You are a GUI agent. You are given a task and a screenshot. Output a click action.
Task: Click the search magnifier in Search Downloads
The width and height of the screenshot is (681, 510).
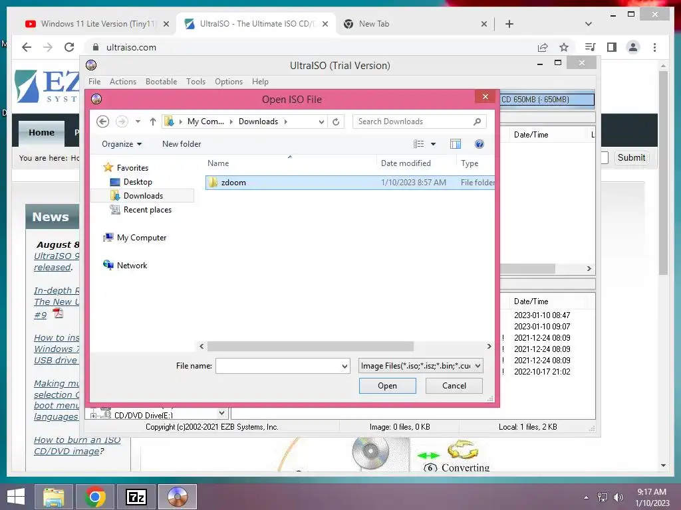tap(477, 122)
